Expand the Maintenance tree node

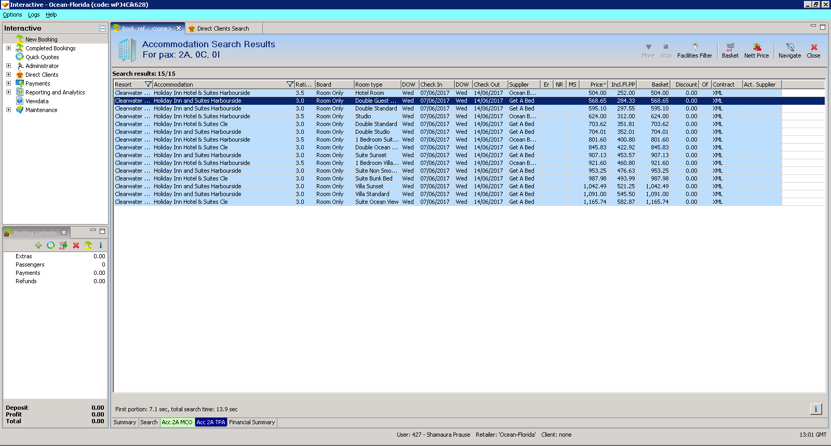(8, 110)
